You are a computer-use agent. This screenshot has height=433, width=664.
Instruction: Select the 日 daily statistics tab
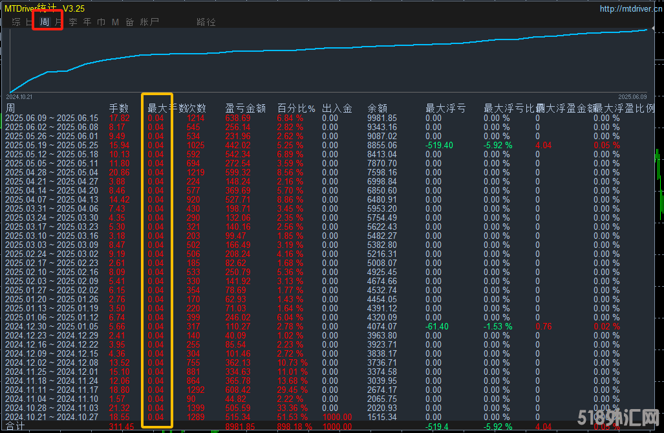point(29,22)
